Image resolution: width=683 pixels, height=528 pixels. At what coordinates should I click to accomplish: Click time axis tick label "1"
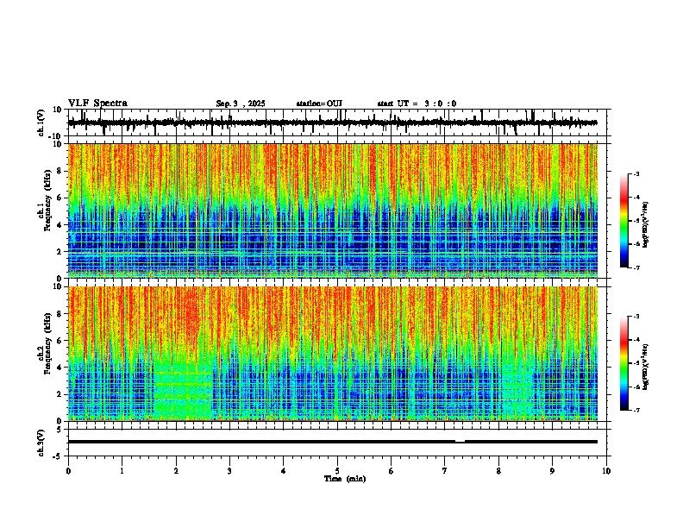[122, 471]
